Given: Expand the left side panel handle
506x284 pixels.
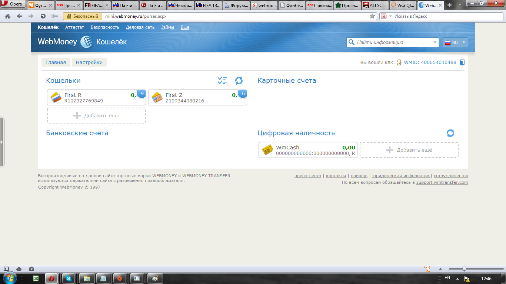Looking at the screenshot, I should [2, 142].
